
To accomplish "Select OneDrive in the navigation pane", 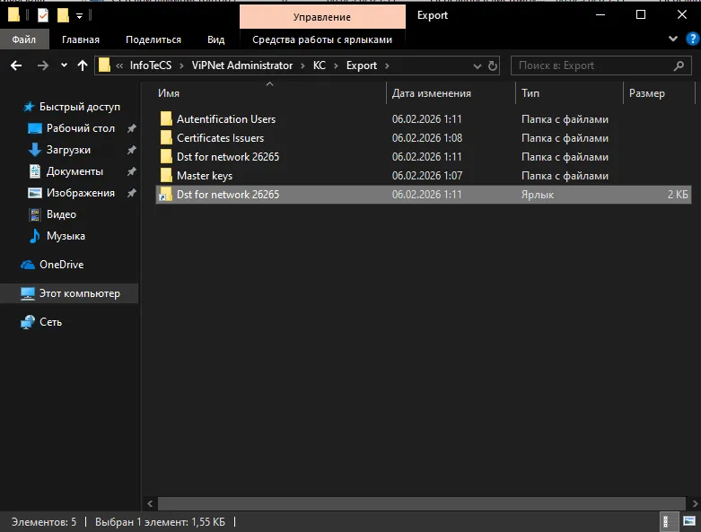I will [61, 265].
